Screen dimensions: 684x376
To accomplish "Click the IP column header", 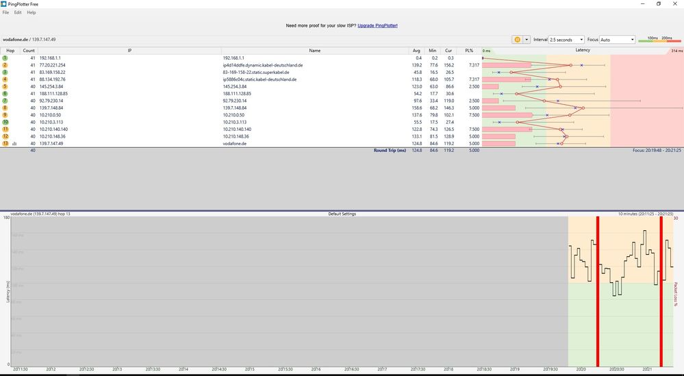I will point(129,51).
